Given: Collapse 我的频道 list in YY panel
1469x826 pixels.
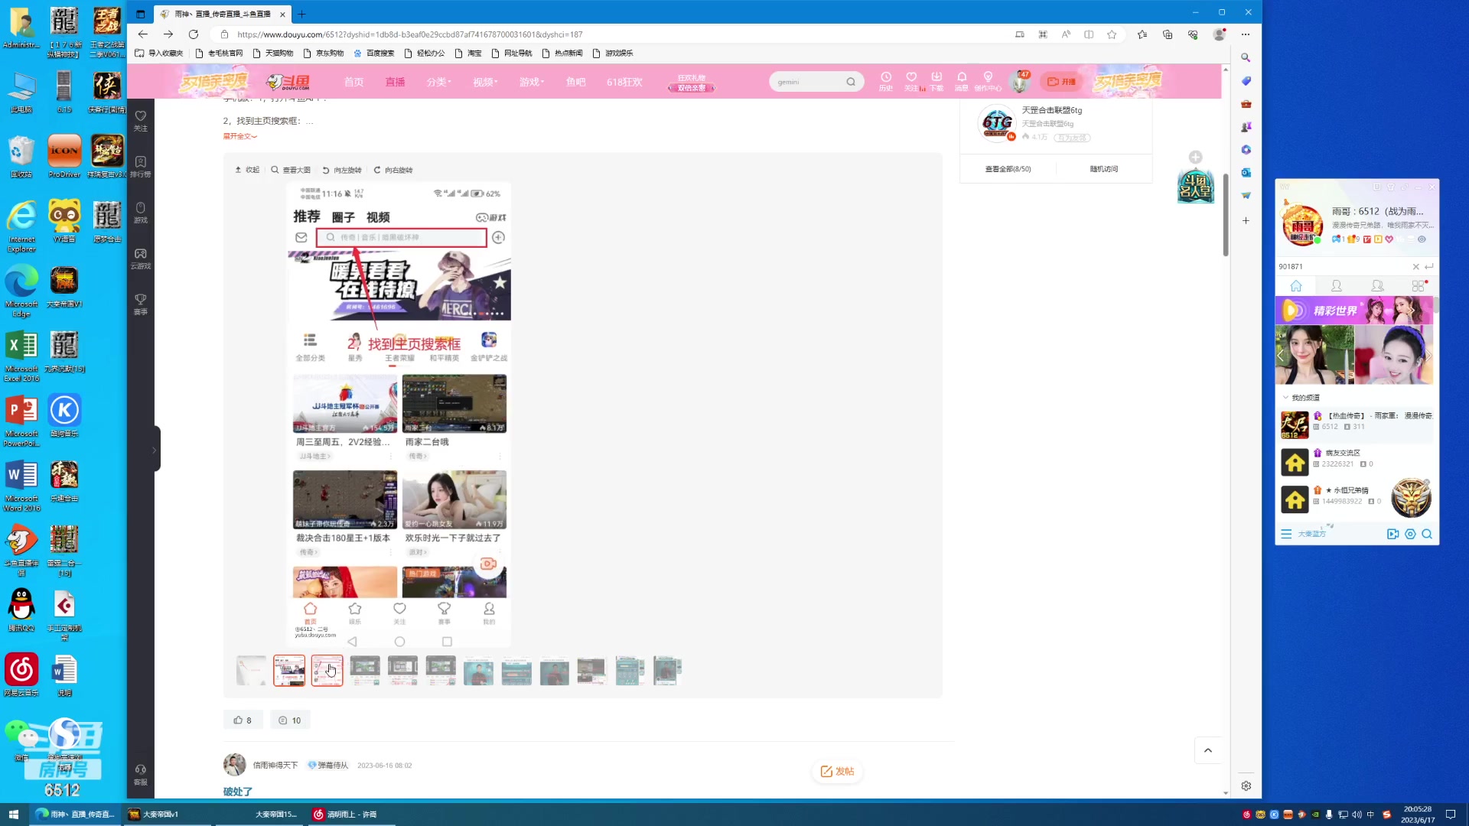Looking at the screenshot, I should click(1285, 398).
